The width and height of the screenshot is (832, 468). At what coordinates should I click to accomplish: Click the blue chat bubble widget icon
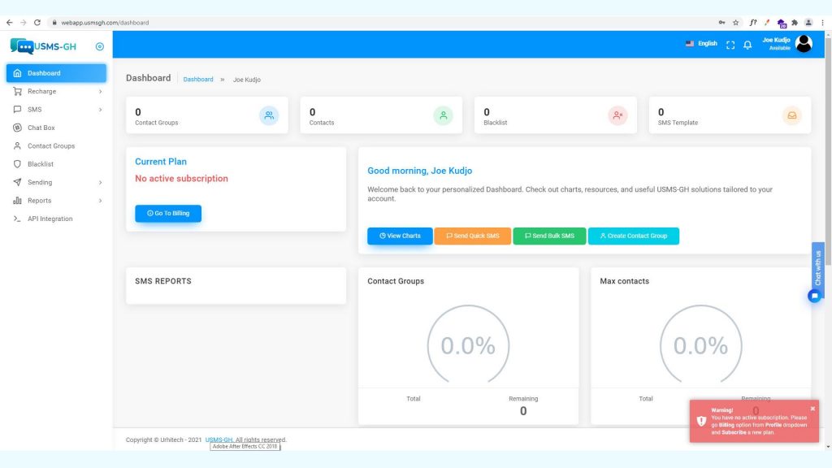tap(814, 296)
